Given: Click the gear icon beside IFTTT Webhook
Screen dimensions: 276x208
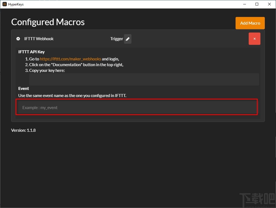Looking at the screenshot, I should (18, 39).
